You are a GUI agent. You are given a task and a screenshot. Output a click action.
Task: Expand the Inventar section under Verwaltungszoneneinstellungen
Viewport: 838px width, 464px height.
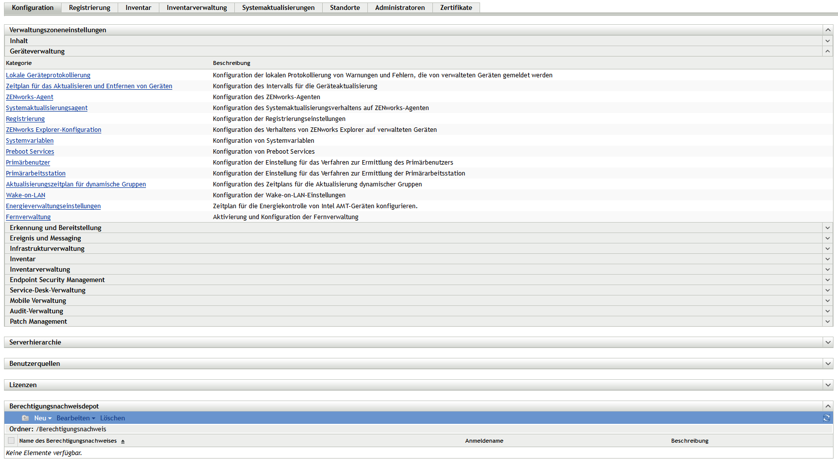tap(828, 259)
